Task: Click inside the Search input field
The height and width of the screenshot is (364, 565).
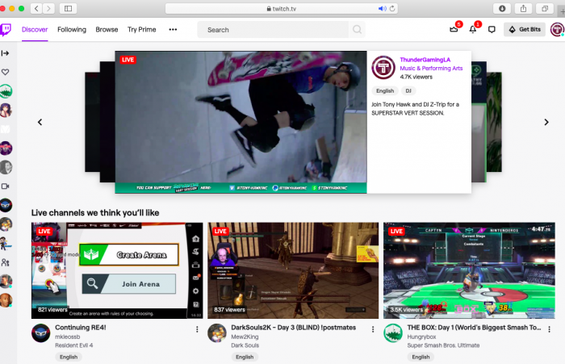Action: [x=274, y=30]
